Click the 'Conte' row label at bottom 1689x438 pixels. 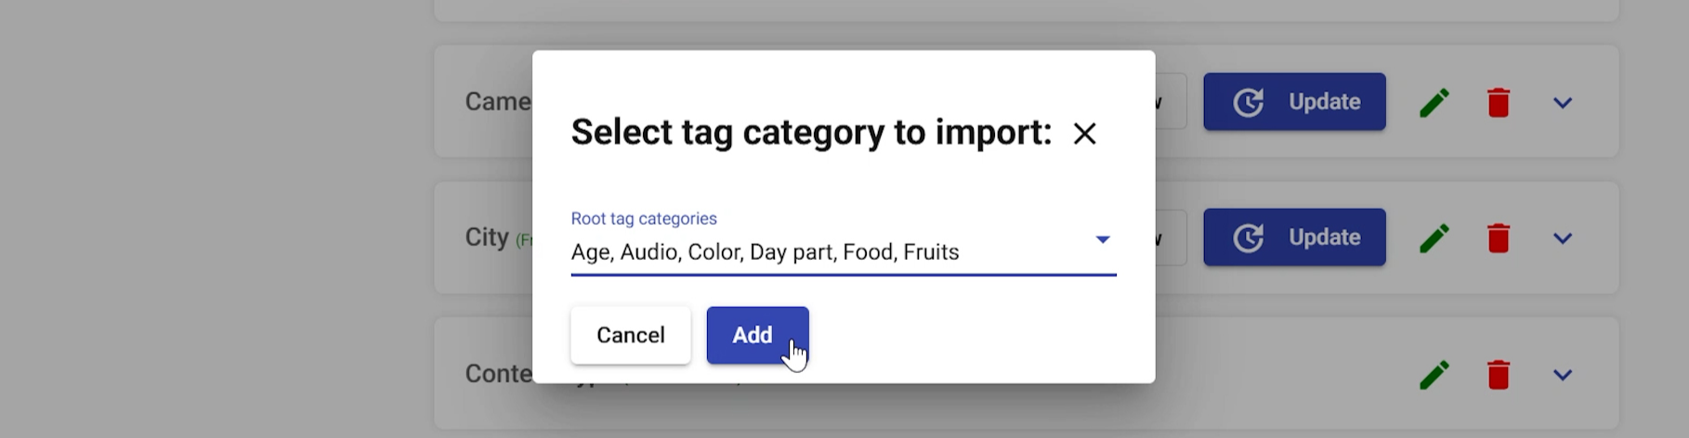(499, 374)
